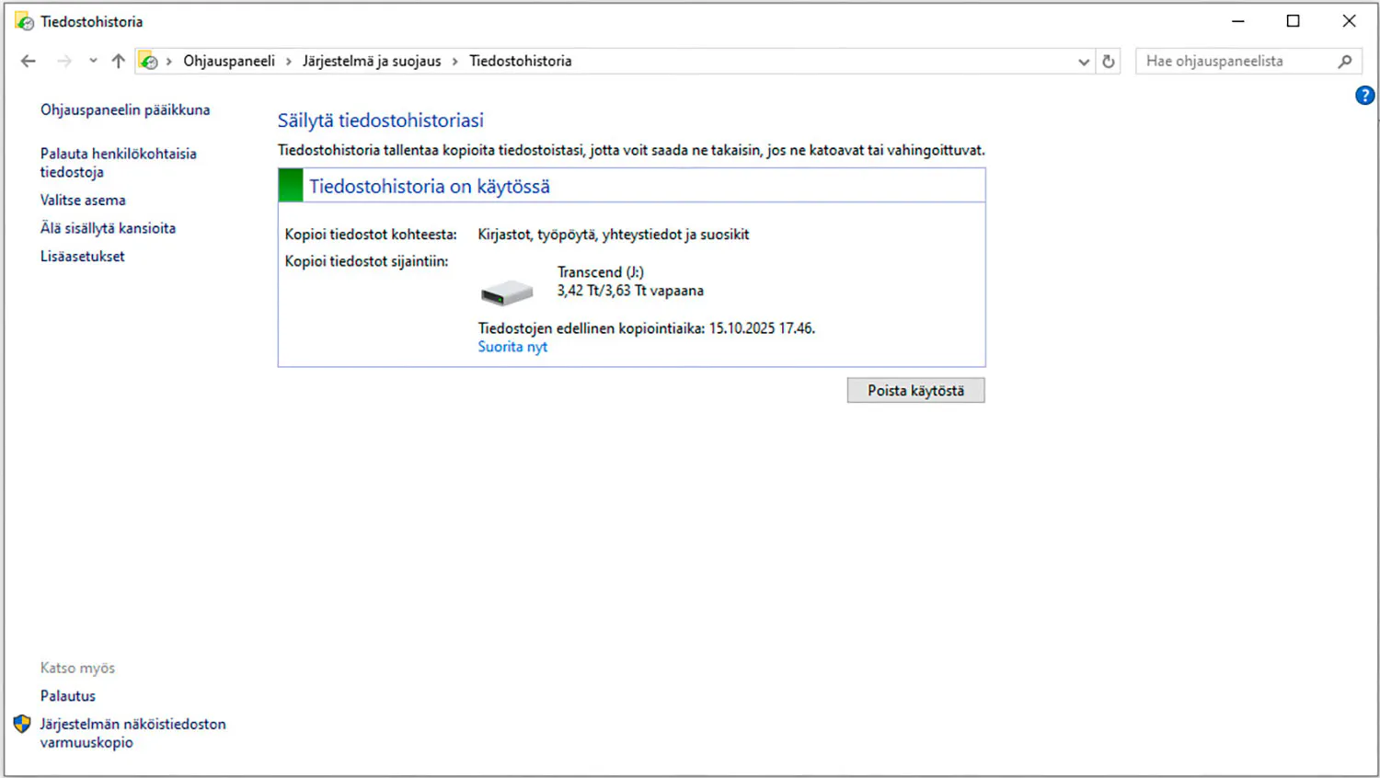Viewport: 1380px width, 778px height.
Task: Open the recent locations dropdown arrow
Action: tap(93, 61)
